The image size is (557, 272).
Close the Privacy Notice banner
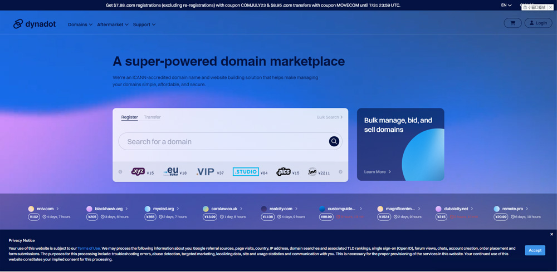click(551, 234)
